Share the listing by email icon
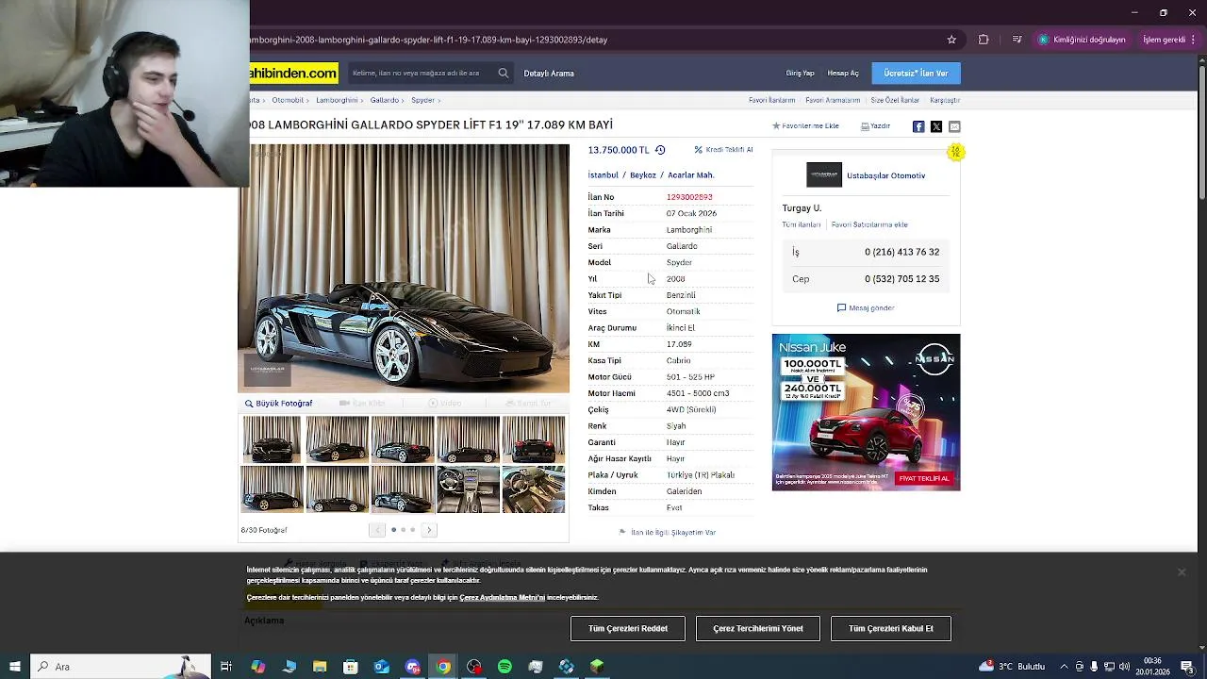Image resolution: width=1207 pixels, height=679 pixels. (954, 126)
